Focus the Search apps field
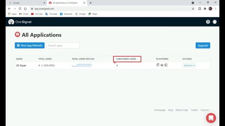 [63, 45]
